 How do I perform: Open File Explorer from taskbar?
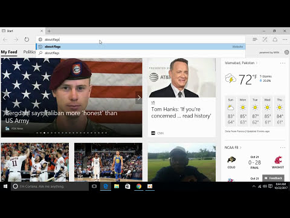coord(117,187)
